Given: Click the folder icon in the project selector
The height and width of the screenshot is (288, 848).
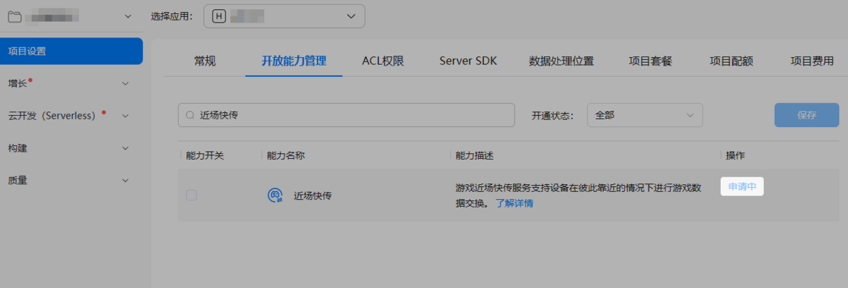Looking at the screenshot, I should (x=14, y=16).
